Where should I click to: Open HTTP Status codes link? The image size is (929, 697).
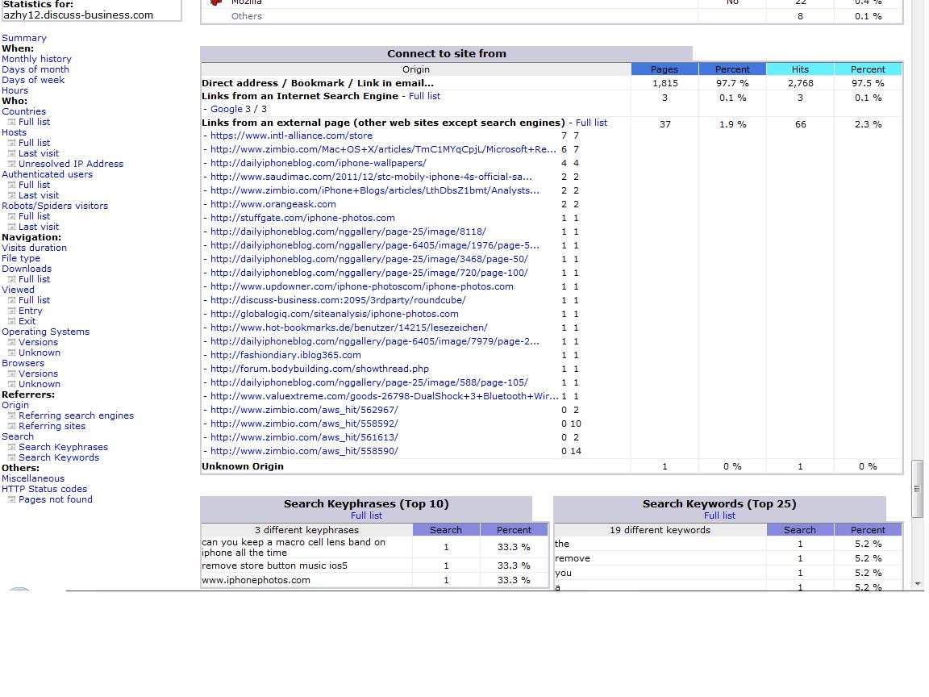[44, 490]
